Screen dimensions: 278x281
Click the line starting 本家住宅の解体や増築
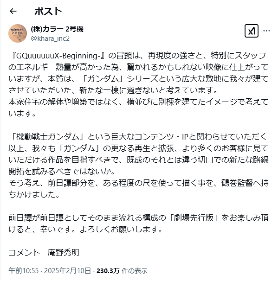[138, 102]
